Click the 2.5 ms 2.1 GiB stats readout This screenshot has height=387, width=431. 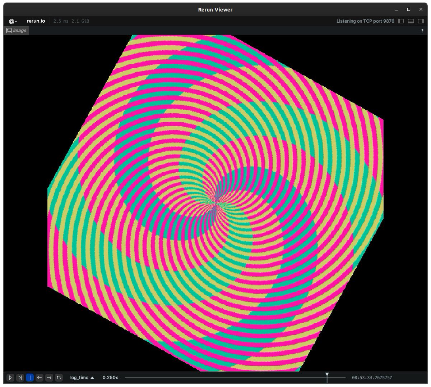(71, 21)
